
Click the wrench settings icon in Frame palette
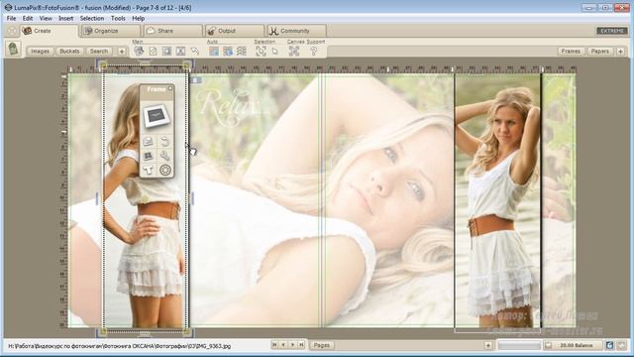(x=164, y=156)
